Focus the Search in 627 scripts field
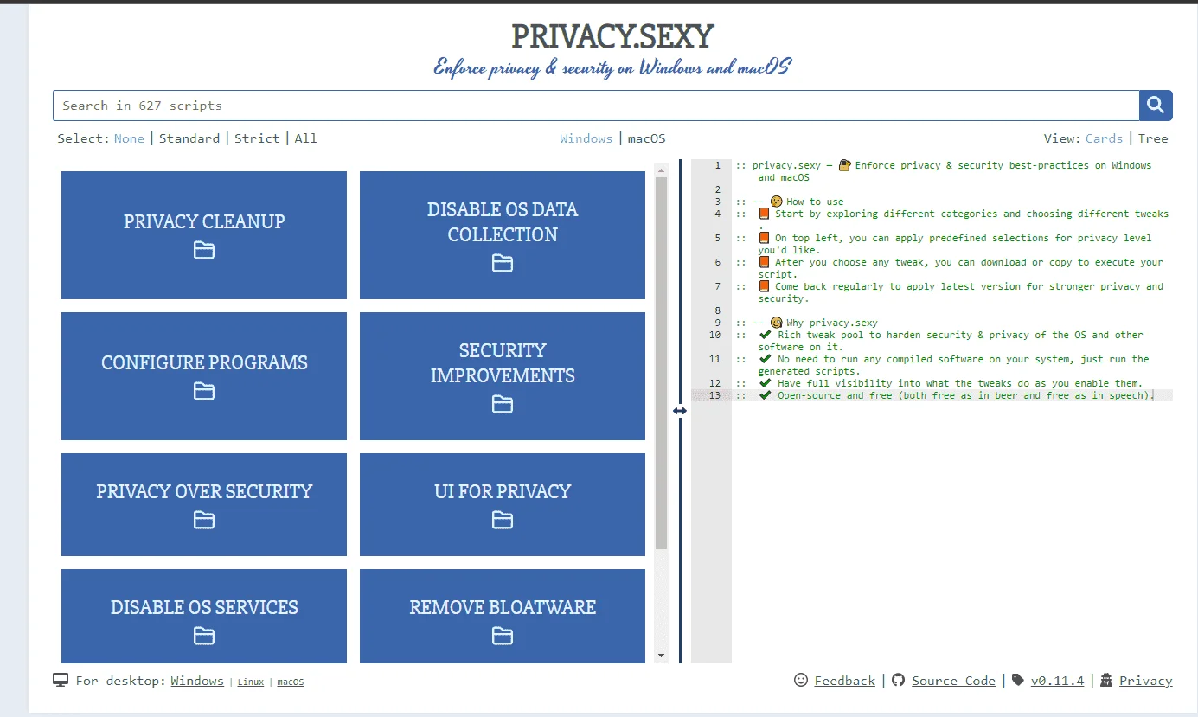This screenshot has height=717, width=1198. pos(596,106)
